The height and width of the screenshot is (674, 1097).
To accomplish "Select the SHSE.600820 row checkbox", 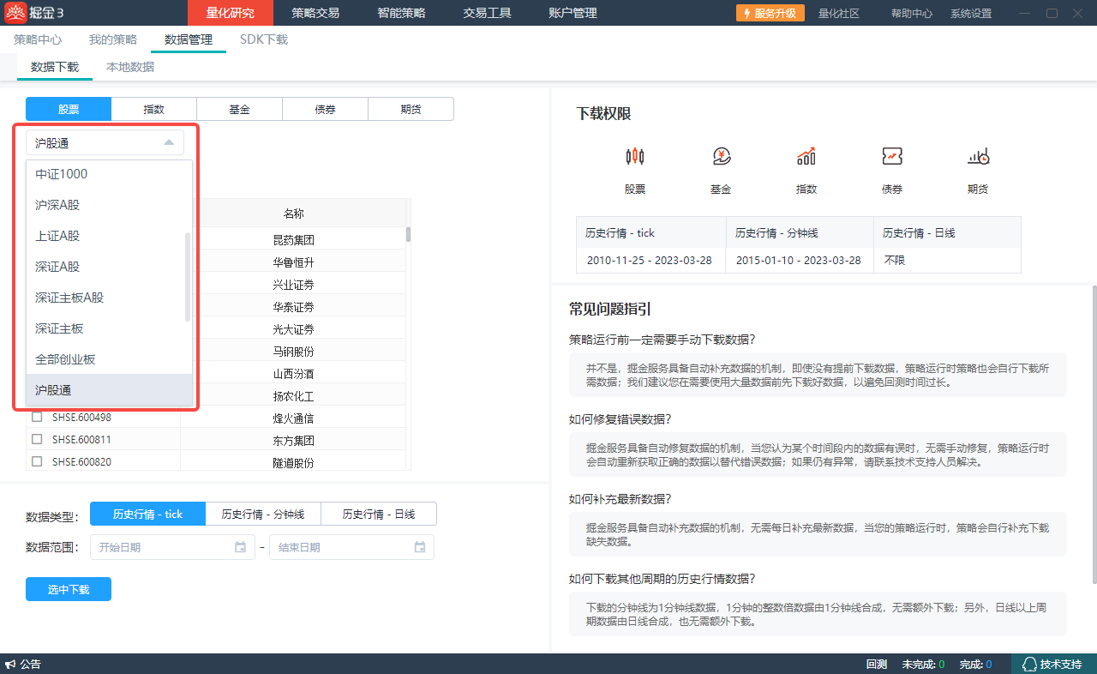I will [x=37, y=462].
